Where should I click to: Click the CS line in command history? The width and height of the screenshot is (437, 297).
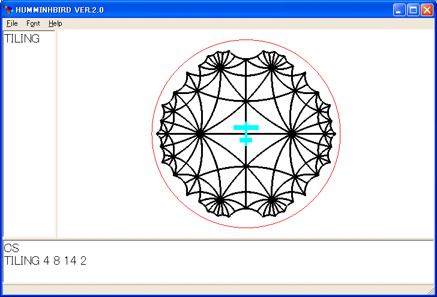(11, 248)
